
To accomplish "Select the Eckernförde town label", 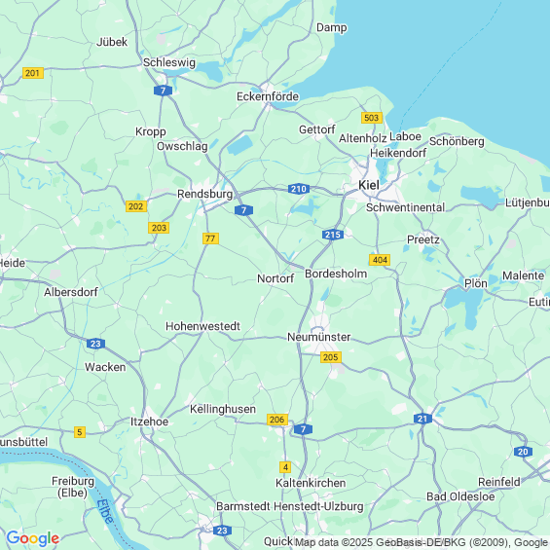I will [x=268, y=96].
